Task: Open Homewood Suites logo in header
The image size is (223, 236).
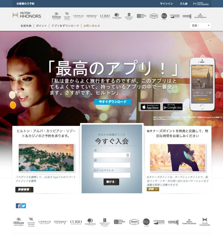Action: tap(175, 16)
